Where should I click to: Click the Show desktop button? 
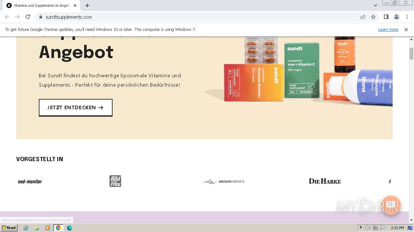click(410, 228)
